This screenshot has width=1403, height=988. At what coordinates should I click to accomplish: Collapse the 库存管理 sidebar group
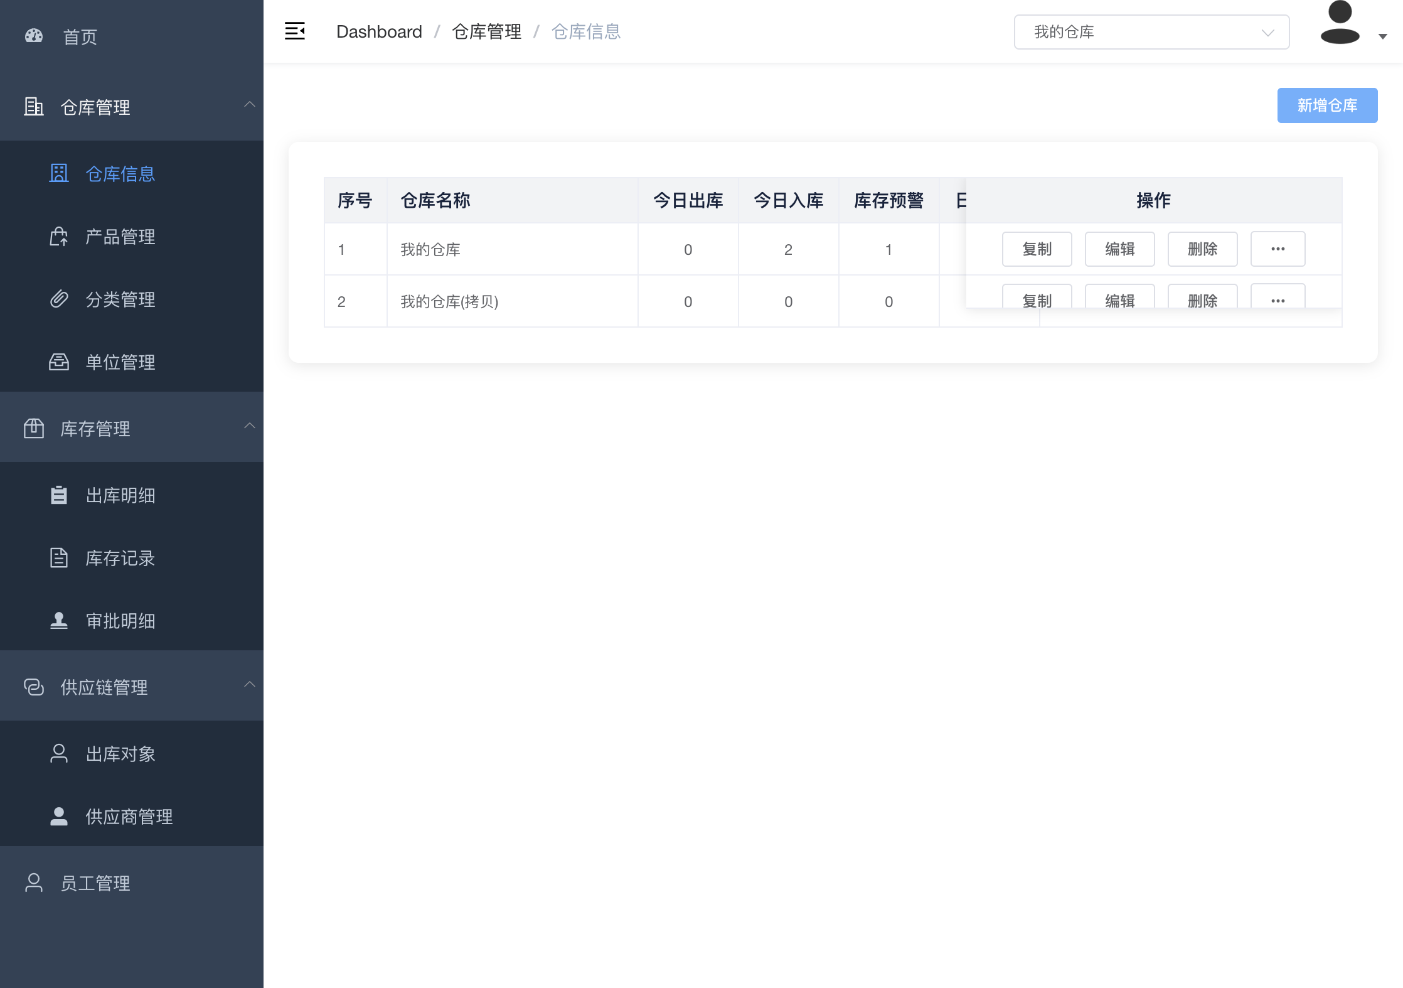click(249, 426)
